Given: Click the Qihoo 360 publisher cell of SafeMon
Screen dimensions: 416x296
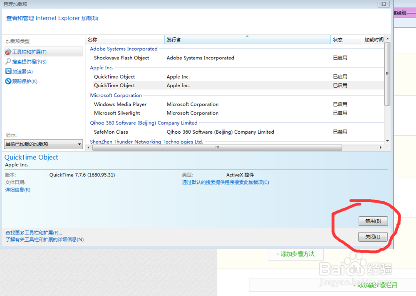Looking at the screenshot, I should tap(220, 132).
